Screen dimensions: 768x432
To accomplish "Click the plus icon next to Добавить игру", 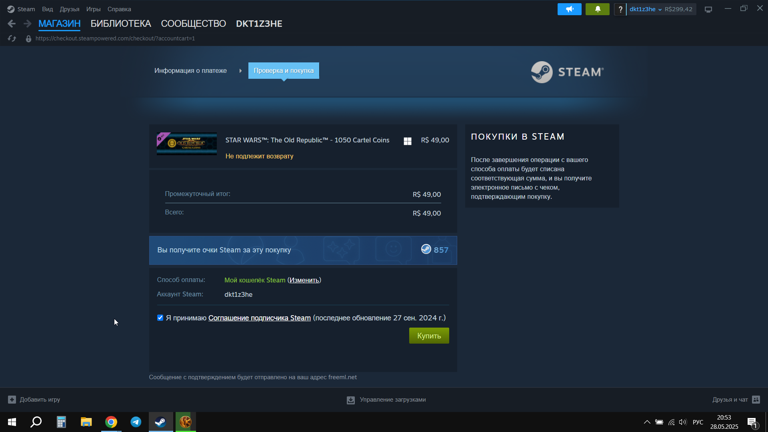I will (x=12, y=400).
